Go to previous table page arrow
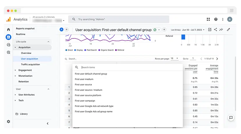This screenshot has height=134, width=241. pyautogui.click(x=201, y=59)
